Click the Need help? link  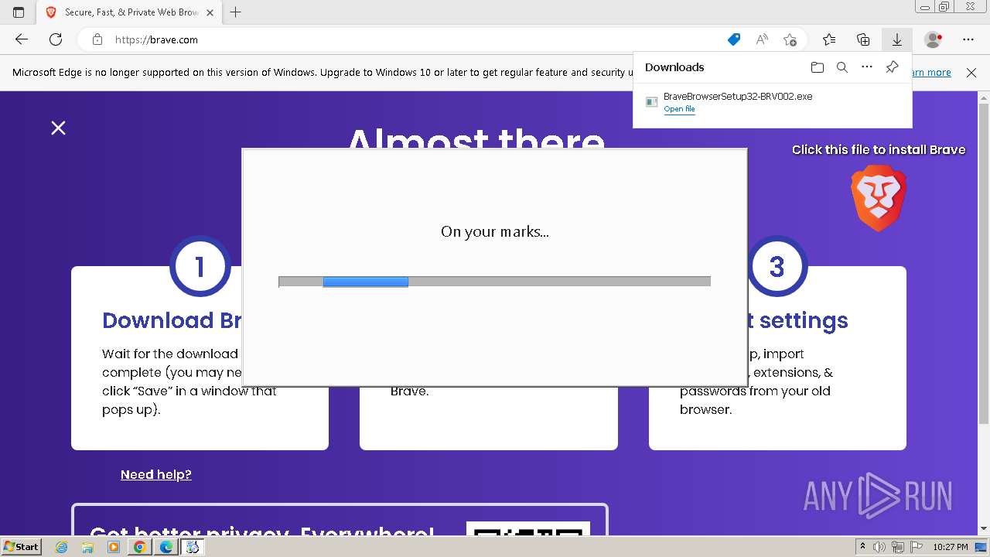pos(155,475)
